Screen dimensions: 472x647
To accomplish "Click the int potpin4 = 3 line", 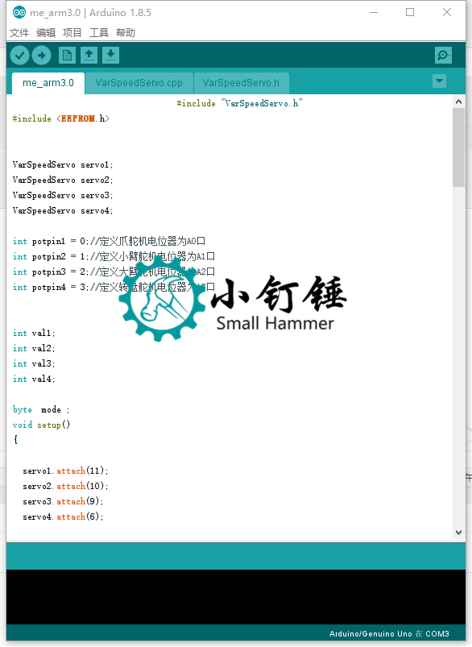I will point(114,287).
